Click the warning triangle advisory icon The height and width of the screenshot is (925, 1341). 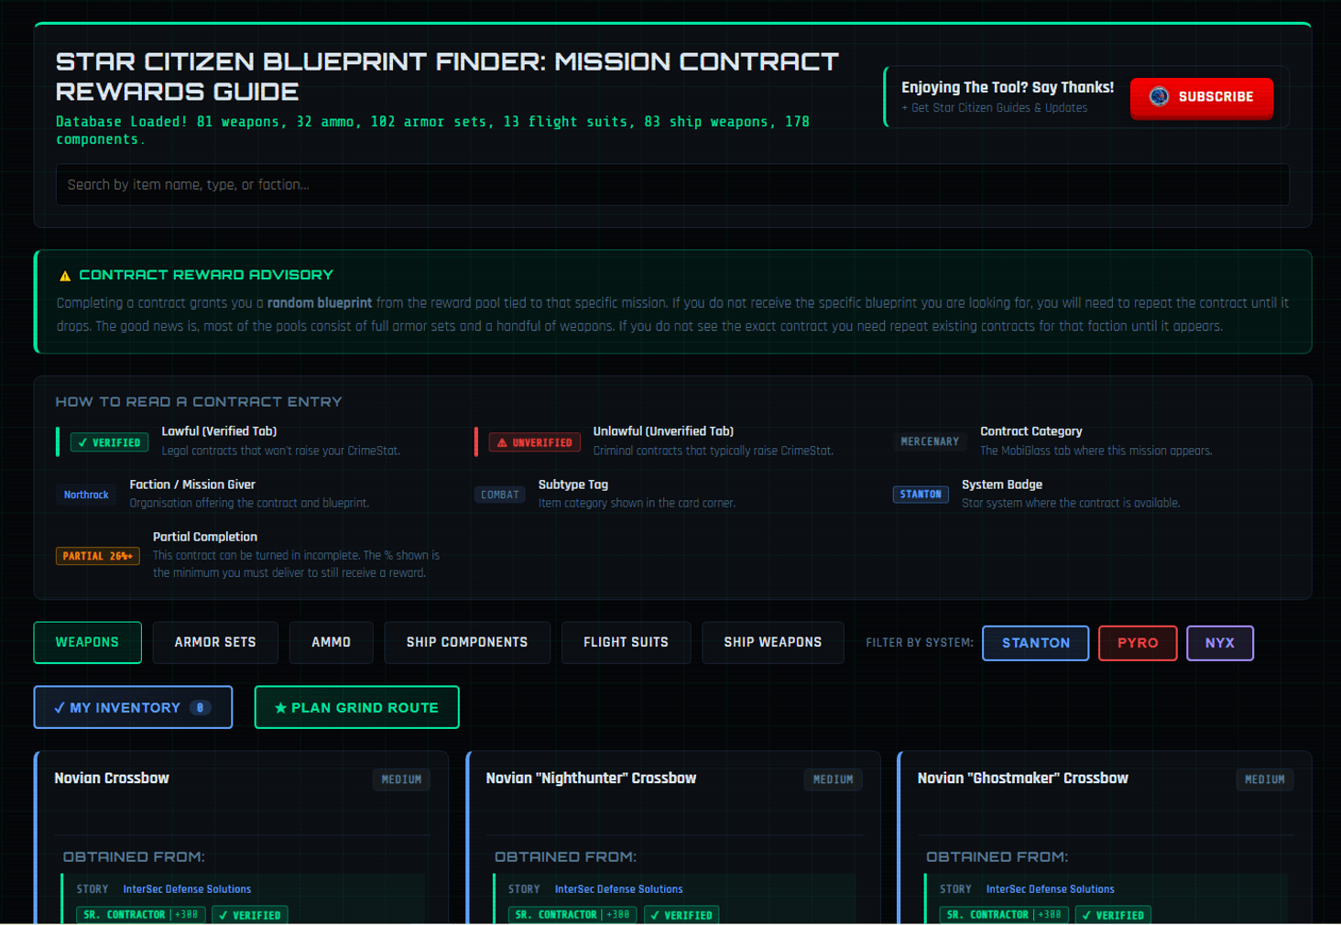pos(65,276)
